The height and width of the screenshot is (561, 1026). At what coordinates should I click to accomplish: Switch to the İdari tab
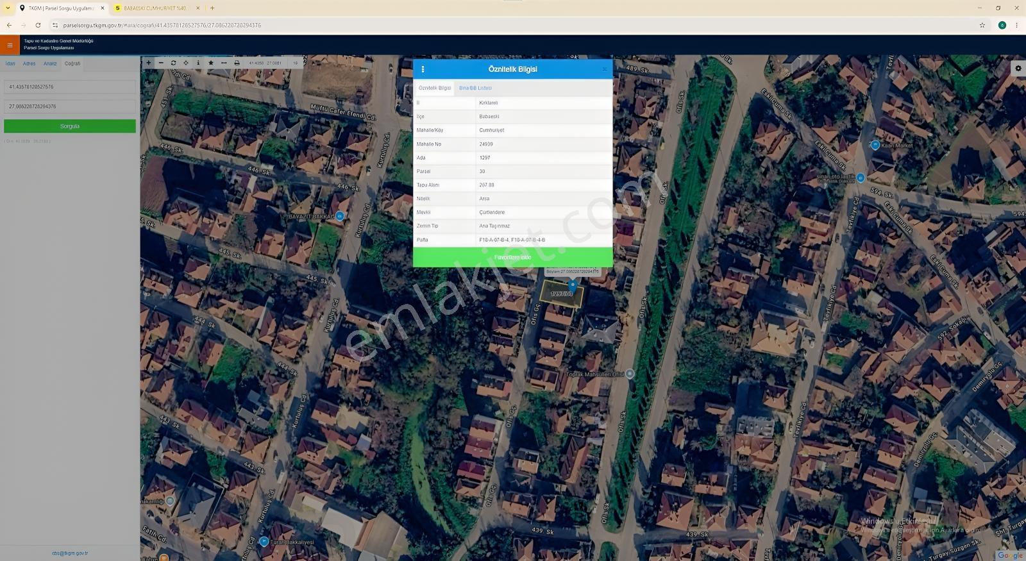(x=10, y=63)
